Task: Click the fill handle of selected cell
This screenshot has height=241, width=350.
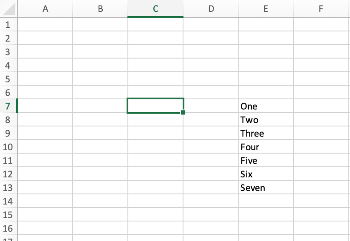Action: pyautogui.click(x=183, y=112)
